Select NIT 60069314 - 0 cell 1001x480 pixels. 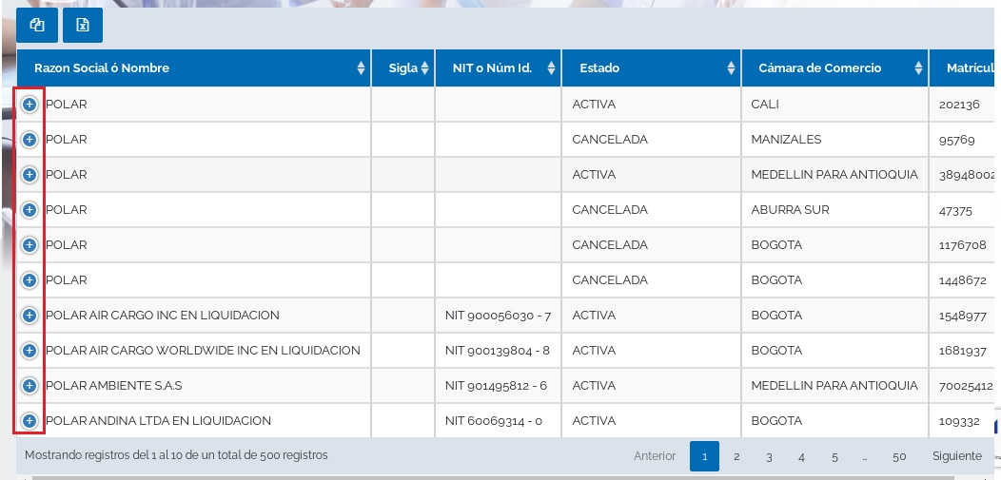(498, 421)
